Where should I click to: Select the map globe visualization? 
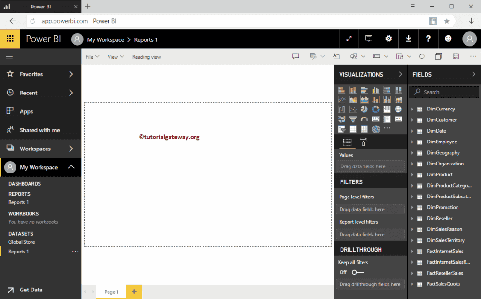pyautogui.click(x=398, y=109)
